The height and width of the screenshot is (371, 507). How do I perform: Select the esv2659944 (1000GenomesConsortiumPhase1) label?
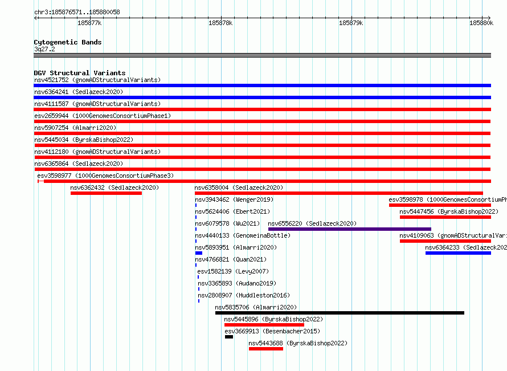[x=103, y=116]
